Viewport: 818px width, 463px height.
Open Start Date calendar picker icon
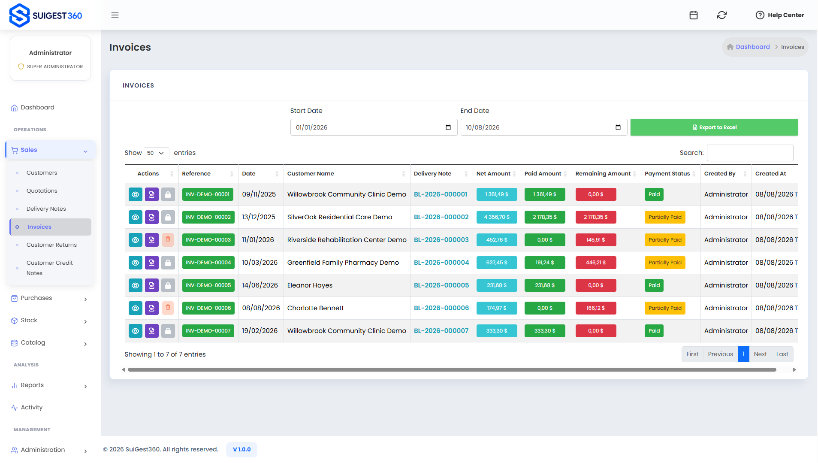448,127
